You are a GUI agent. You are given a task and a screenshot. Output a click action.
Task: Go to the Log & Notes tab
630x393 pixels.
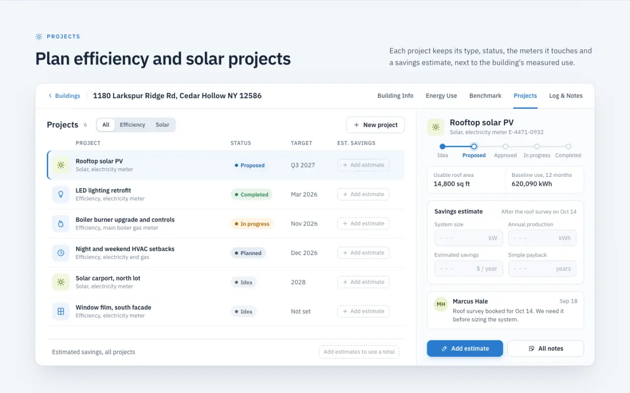(x=566, y=96)
